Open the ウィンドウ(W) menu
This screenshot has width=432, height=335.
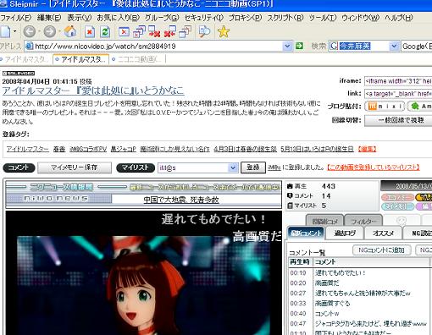coord(361,18)
